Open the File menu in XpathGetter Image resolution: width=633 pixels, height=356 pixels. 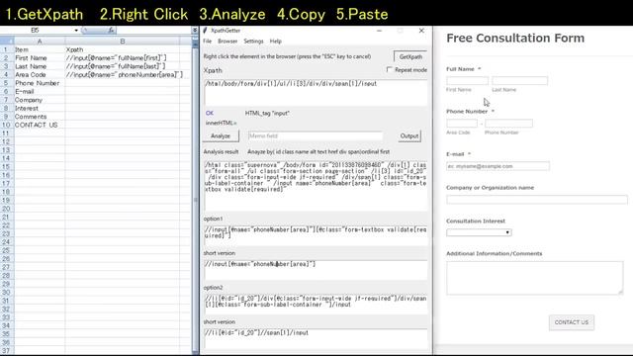[207, 42]
